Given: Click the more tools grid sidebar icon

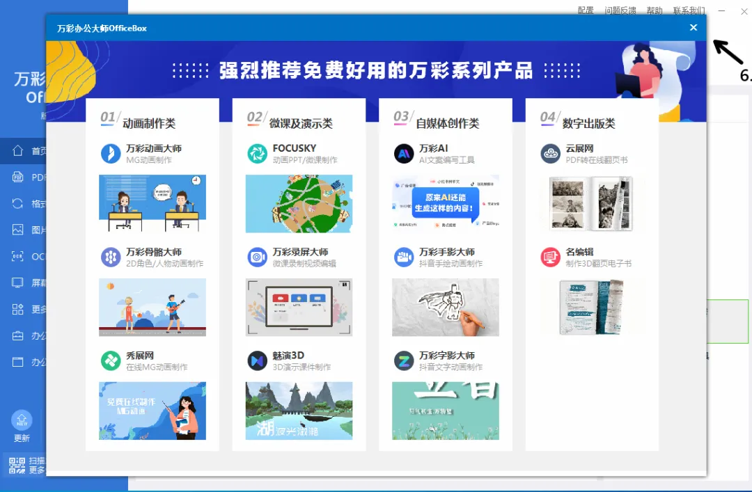Looking at the screenshot, I should [17, 309].
